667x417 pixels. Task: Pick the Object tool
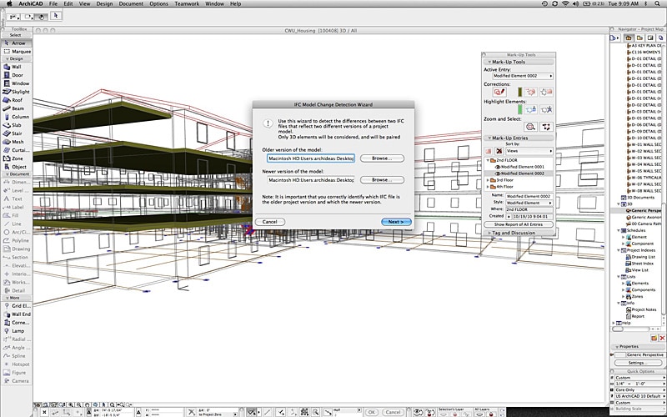click(x=16, y=167)
